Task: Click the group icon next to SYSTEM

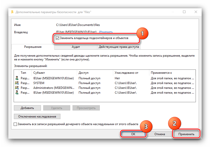Action: (x=17, y=83)
